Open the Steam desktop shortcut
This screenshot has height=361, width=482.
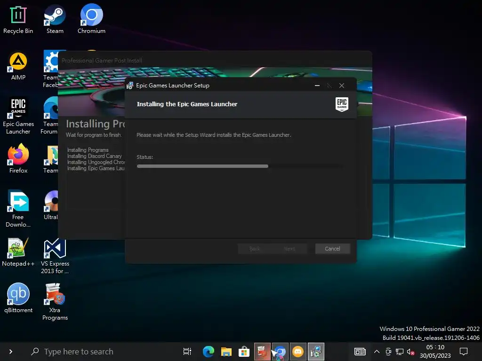(55, 19)
